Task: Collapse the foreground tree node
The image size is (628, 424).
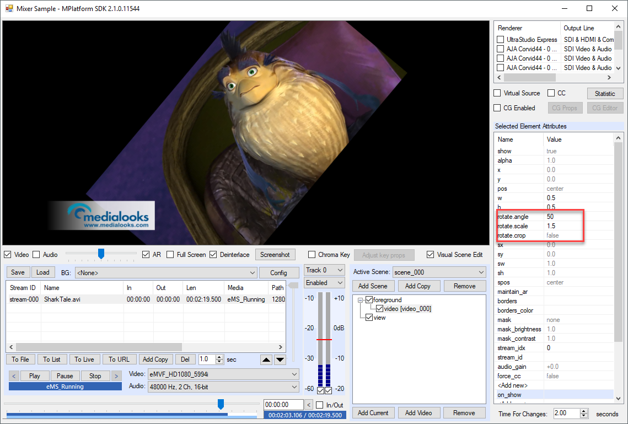Action: point(361,300)
